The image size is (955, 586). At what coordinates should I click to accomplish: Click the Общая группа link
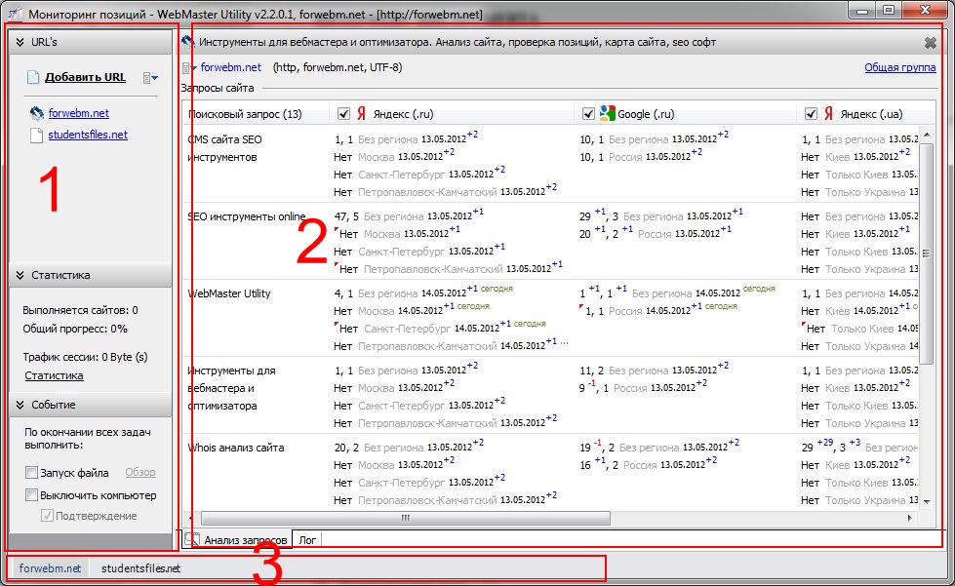click(899, 67)
